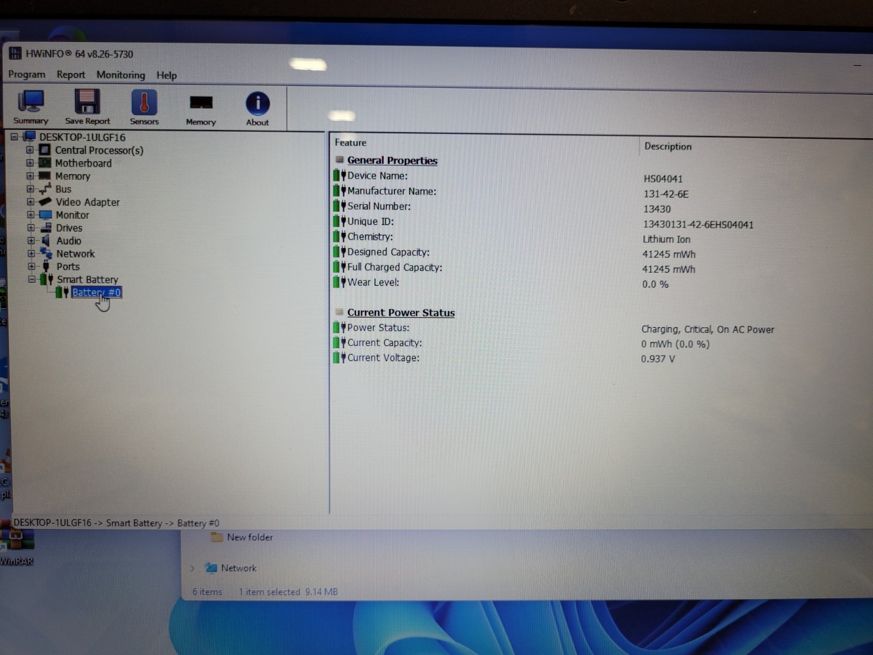The width and height of the screenshot is (873, 655).
Task: Click the Network icon in File Explorer
Action: tap(211, 568)
